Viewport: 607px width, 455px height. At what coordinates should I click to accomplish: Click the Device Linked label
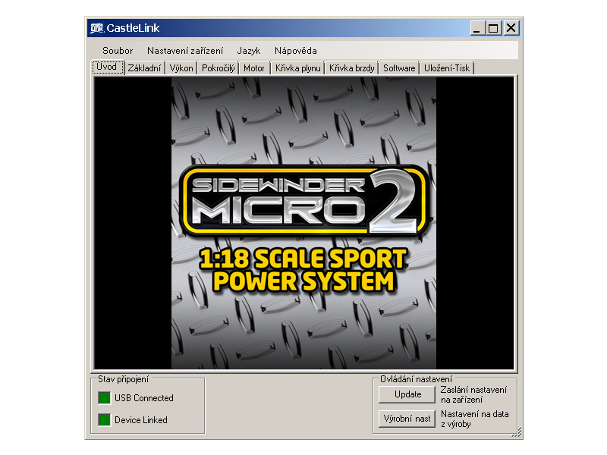pyautogui.click(x=141, y=420)
